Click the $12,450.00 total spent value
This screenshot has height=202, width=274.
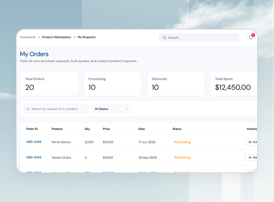pos(233,88)
